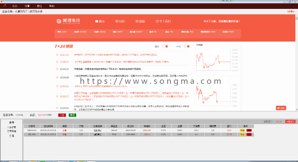Click the yellow 平仓 button for order MK100016
The width and height of the screenshot is (298, 162).
coord(242,130)
